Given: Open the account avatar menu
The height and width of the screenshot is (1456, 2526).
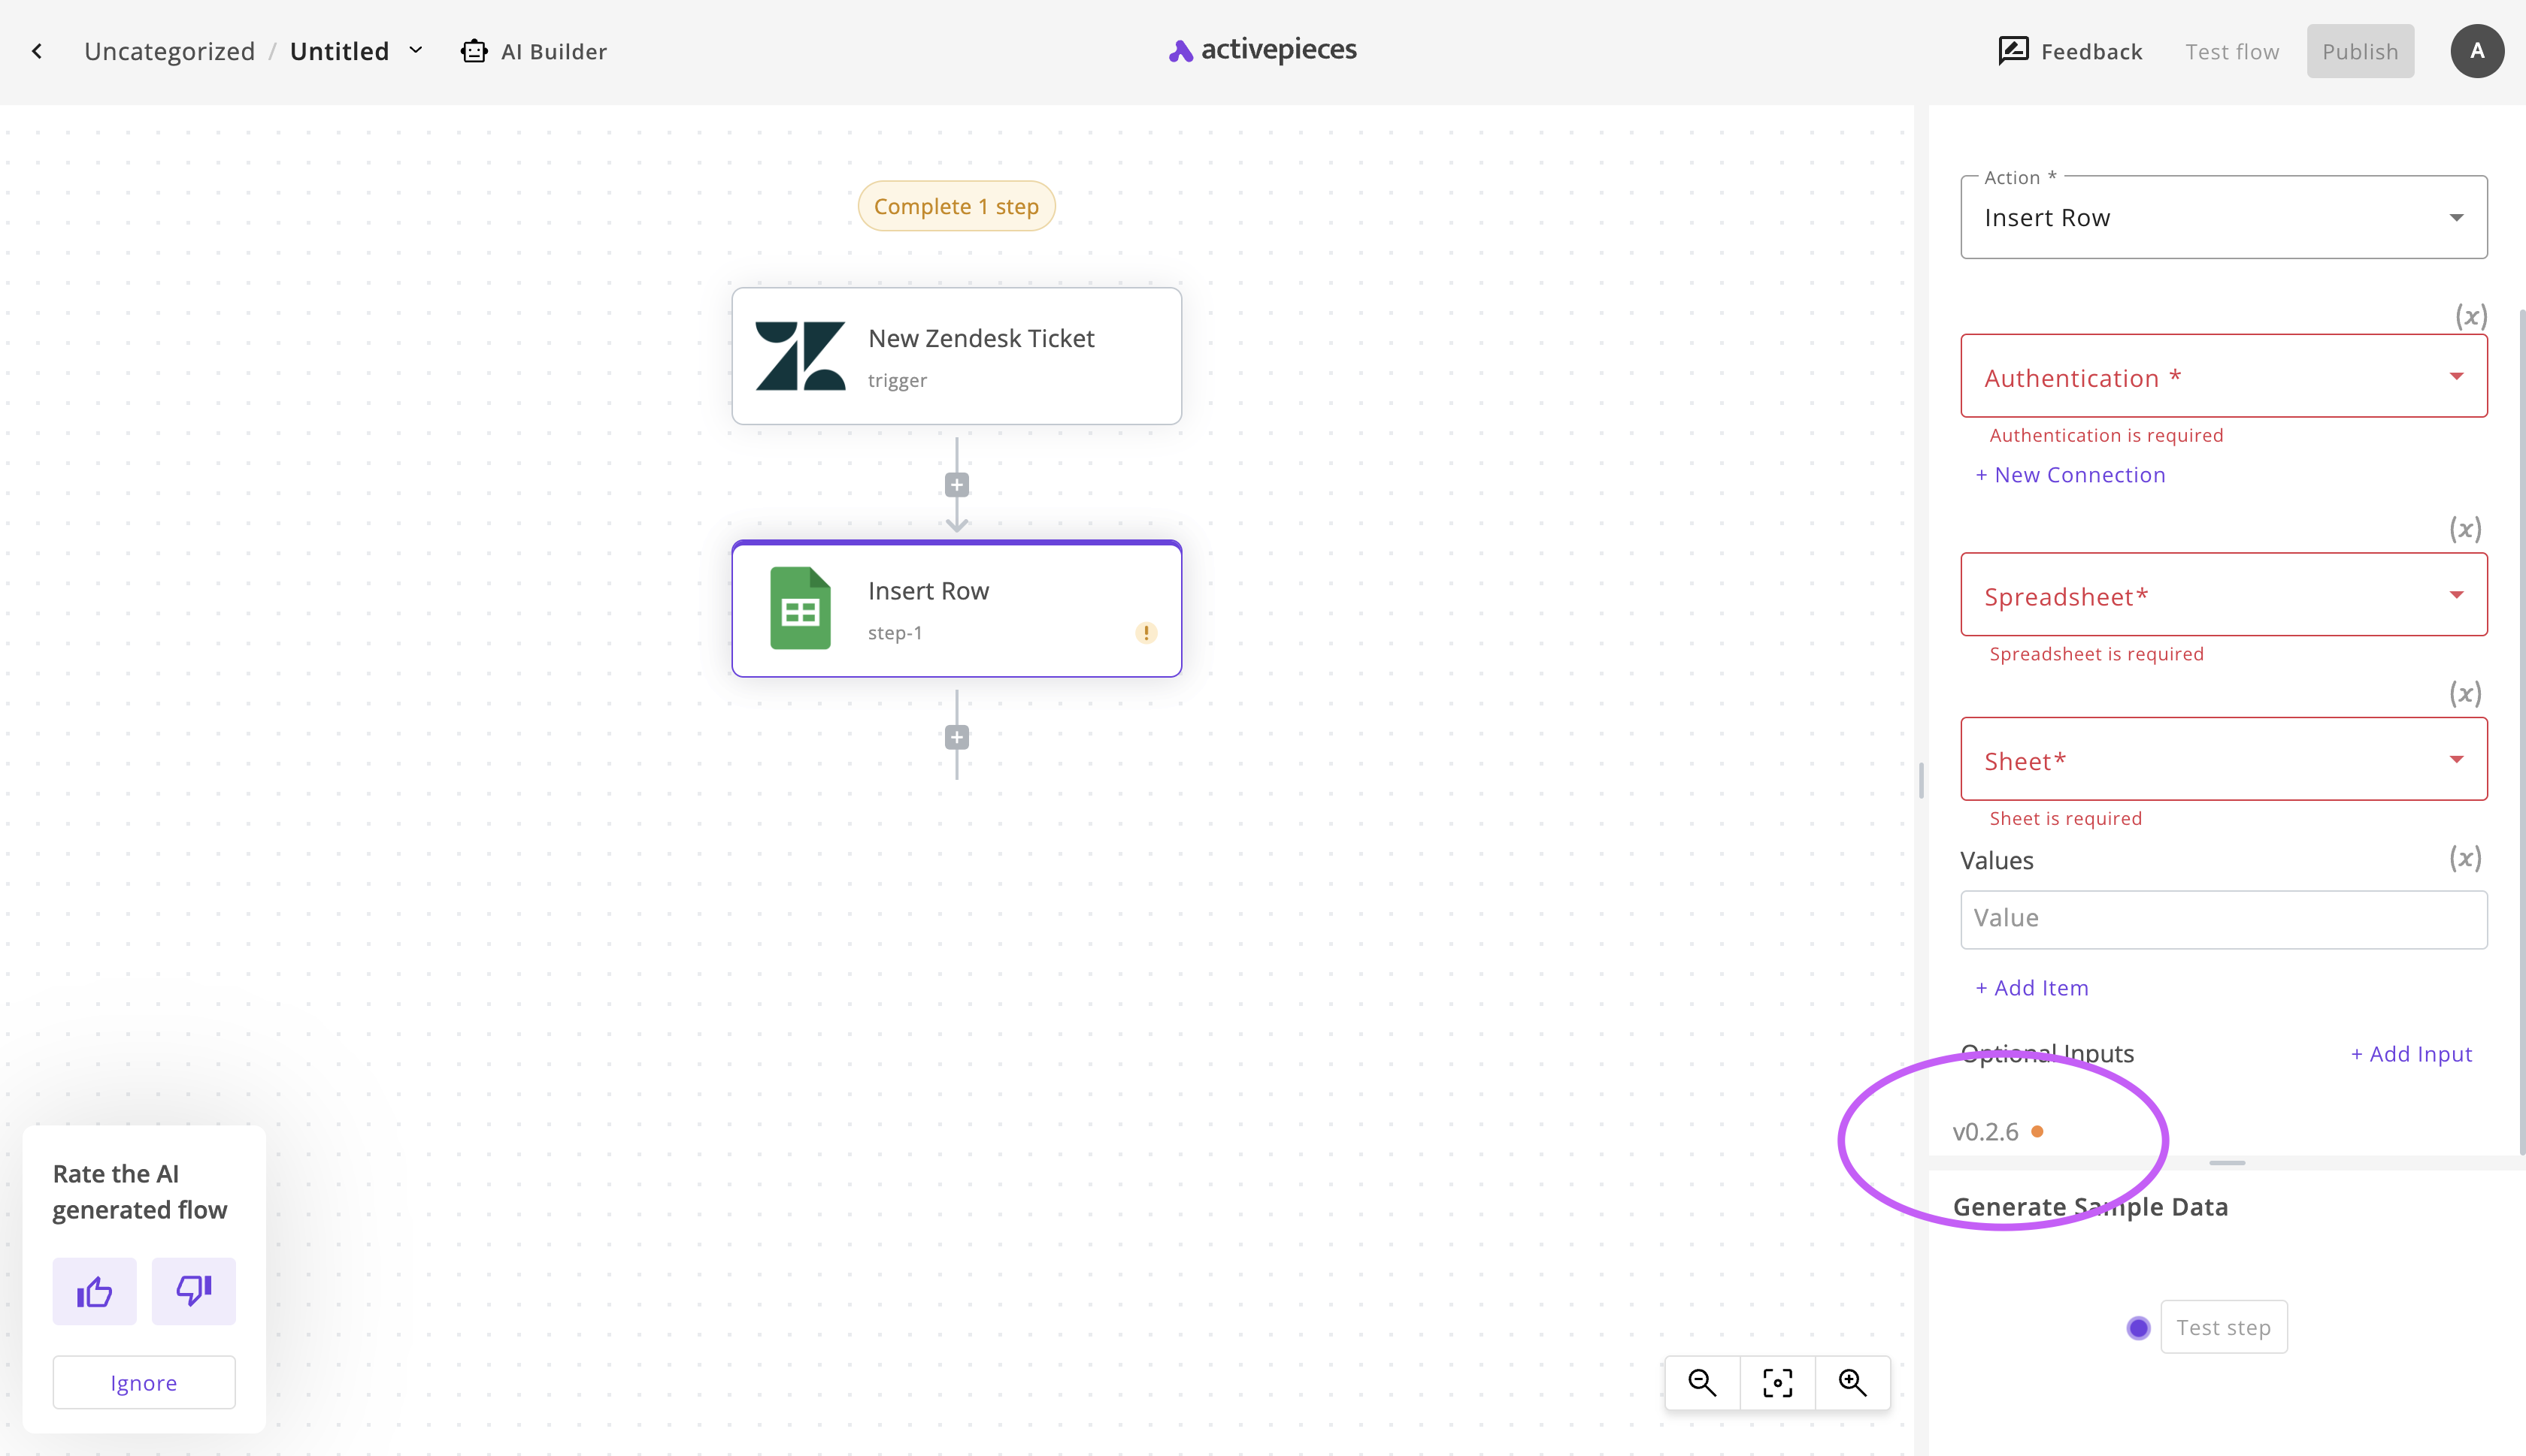Looking at the screenshot, I should click(2477, 50).
